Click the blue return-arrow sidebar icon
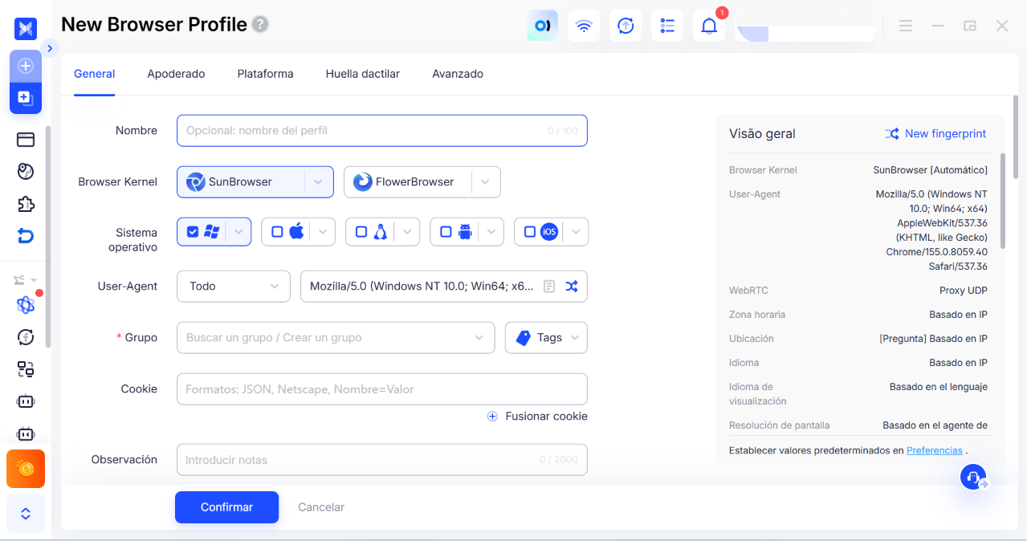The image size is (1027, 541). point(26,236)
